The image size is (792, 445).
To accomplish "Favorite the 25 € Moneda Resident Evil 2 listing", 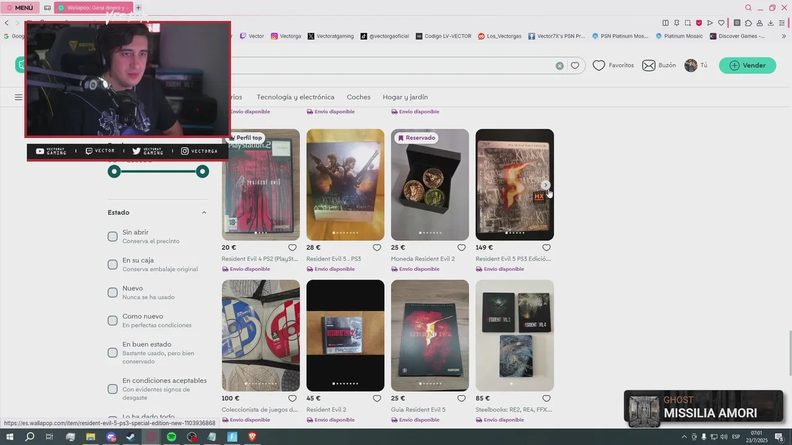I will point(462,248).
